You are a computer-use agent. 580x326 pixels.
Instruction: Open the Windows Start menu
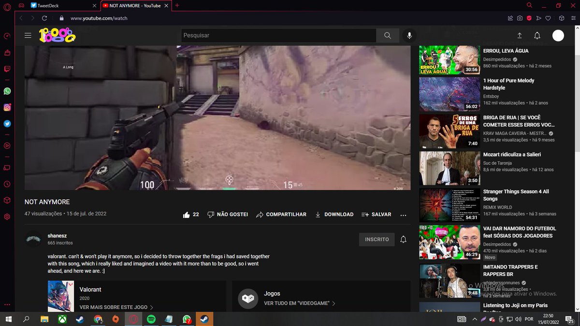click(x=9, y=319)
